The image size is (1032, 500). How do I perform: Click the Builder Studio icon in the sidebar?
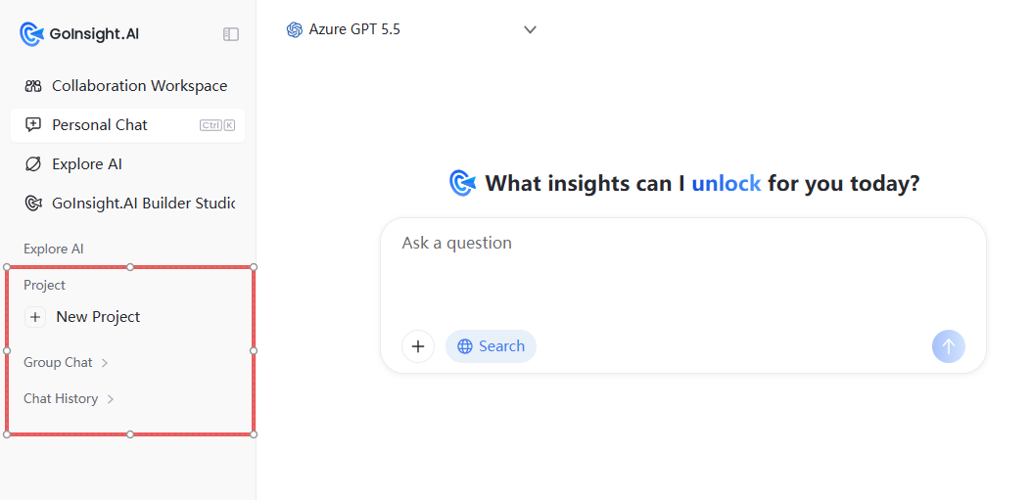pos(33,204)
